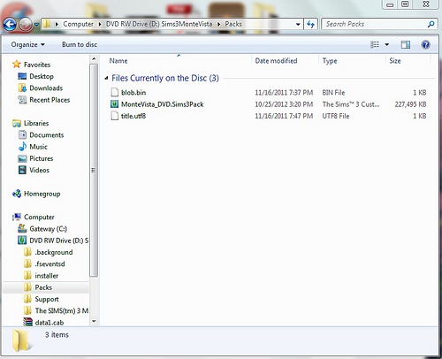Viewport: 442px width, 359px height.
Task: Click the Homegroup icon
Action: (17, 194)
